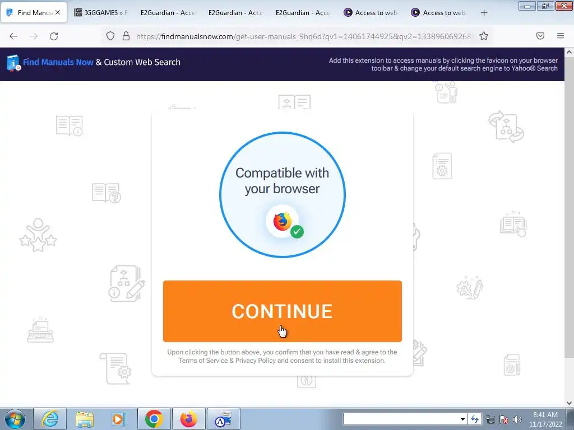Click taskbar Go refresh arrows button

click(x=475, y=419)
